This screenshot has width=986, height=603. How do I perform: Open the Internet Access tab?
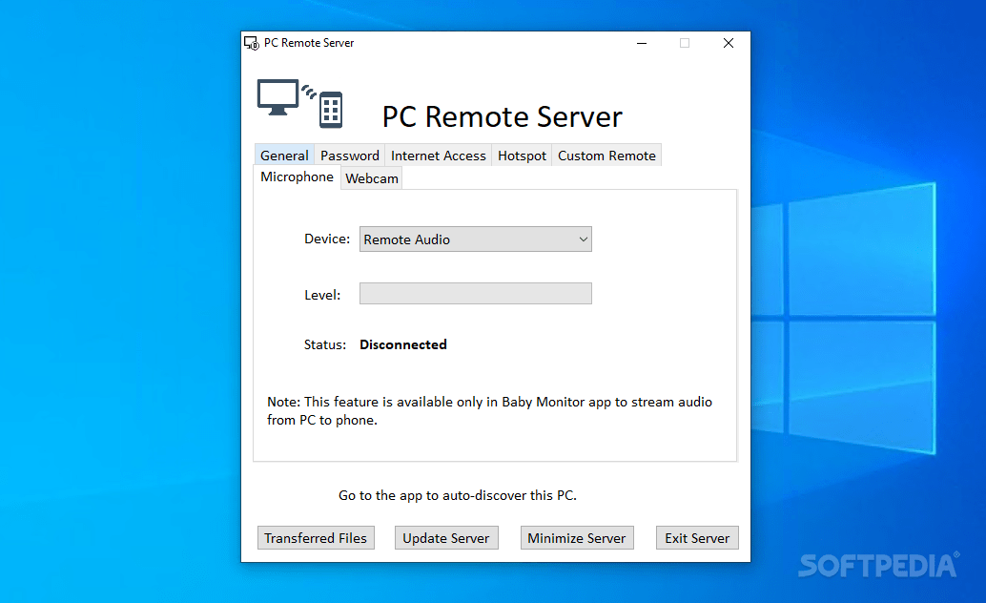pyautogui.click(x=439, y=156)
